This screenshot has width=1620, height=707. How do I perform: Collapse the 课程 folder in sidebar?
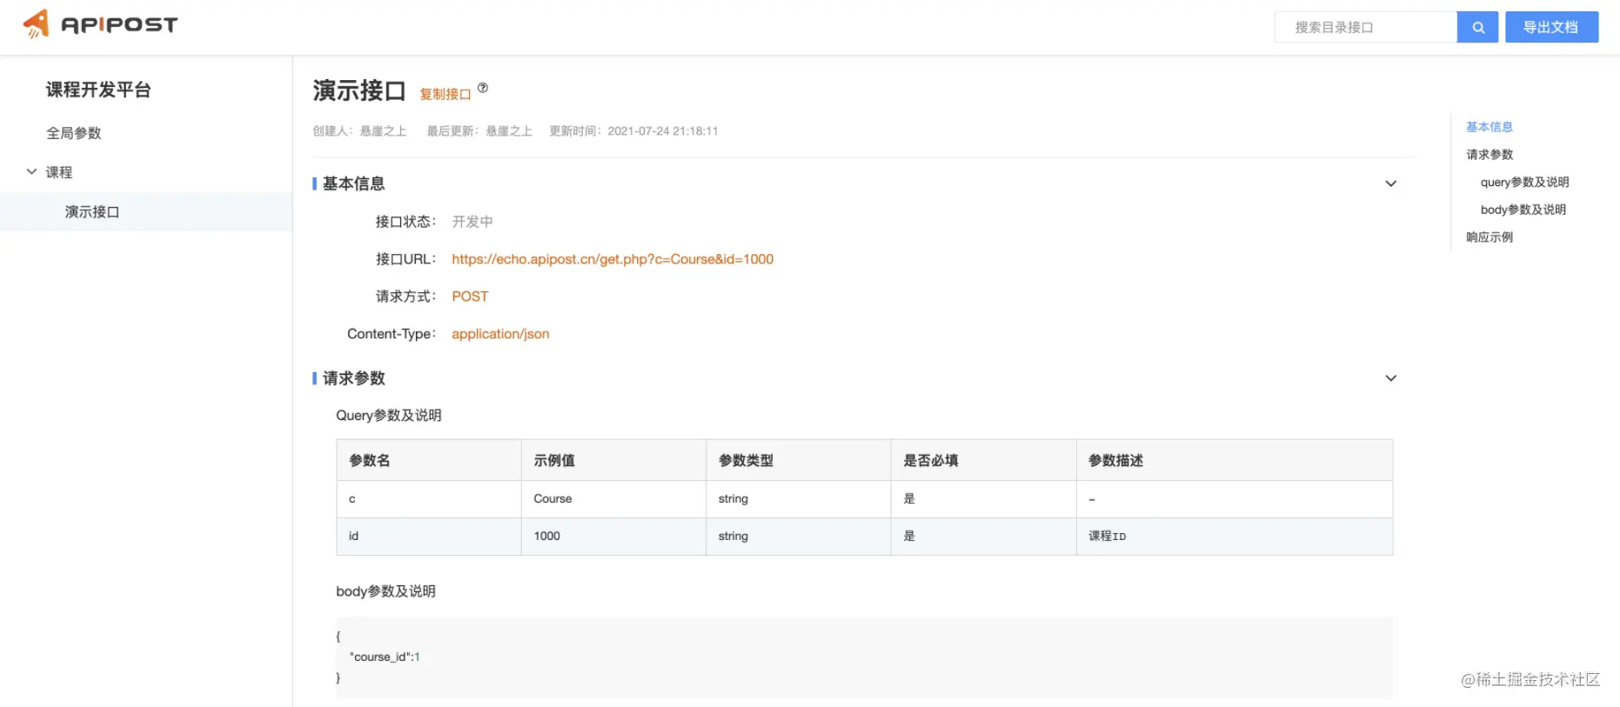pos(31,172)
